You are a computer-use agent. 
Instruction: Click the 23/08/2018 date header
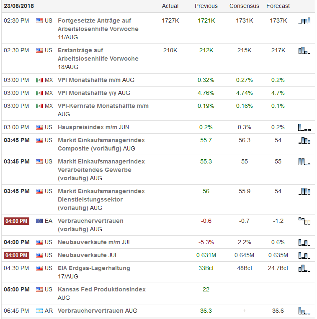(19, 6)
